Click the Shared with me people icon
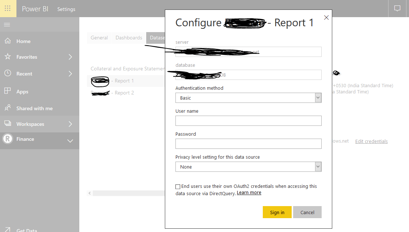This screenshot has height=232, width=409. pos(8,108)
